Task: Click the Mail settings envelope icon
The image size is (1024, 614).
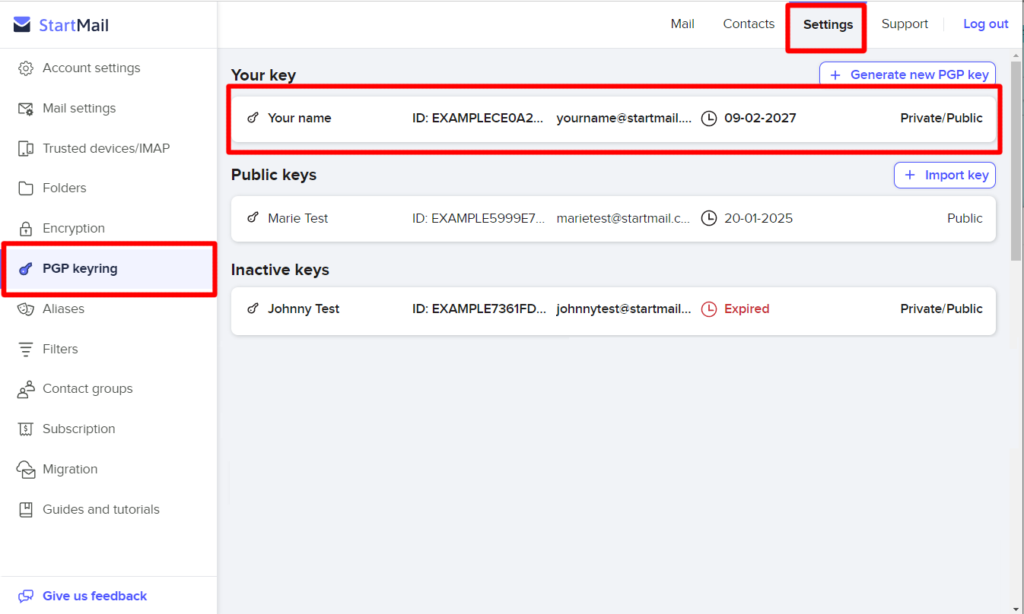Action: 26,108
